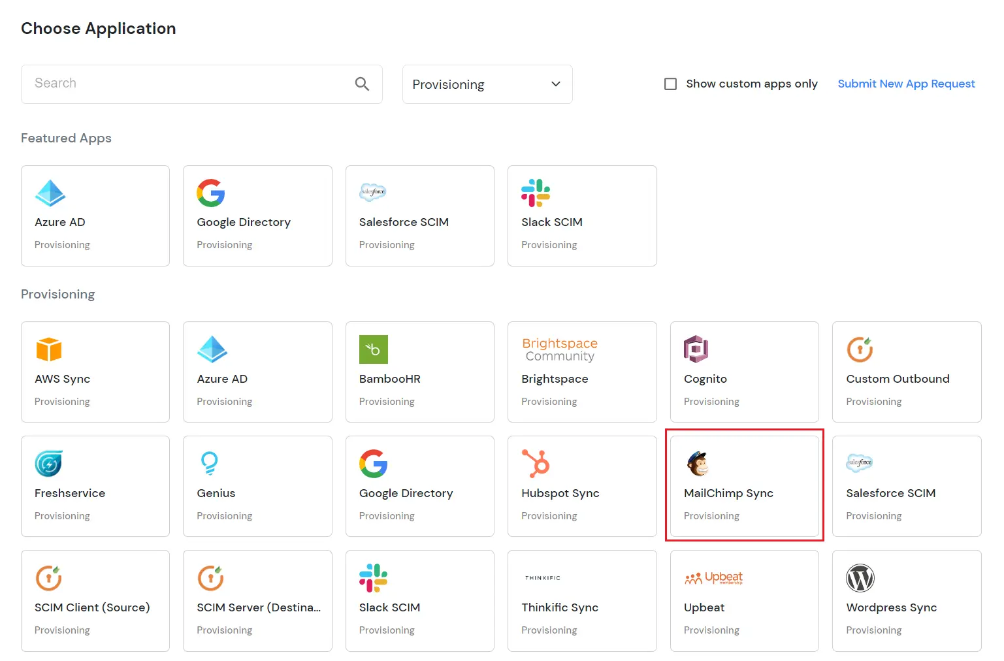
Task: Pick the Cognito purple icon
Action: (696, 349)
